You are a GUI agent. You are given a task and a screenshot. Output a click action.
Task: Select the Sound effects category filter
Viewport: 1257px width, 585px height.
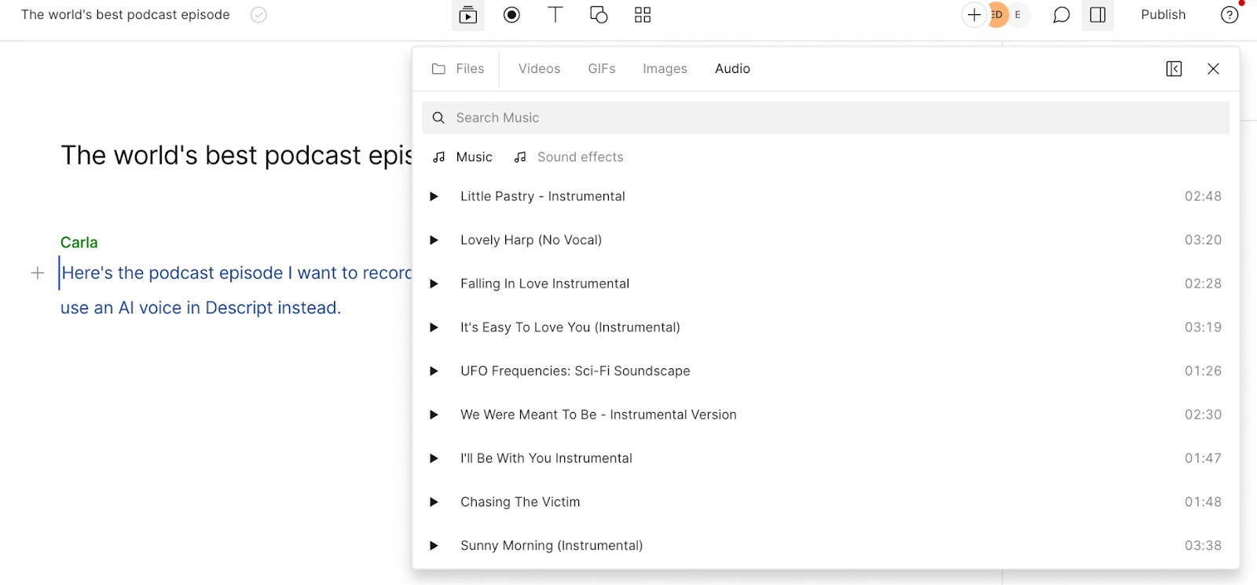(569, 157)
